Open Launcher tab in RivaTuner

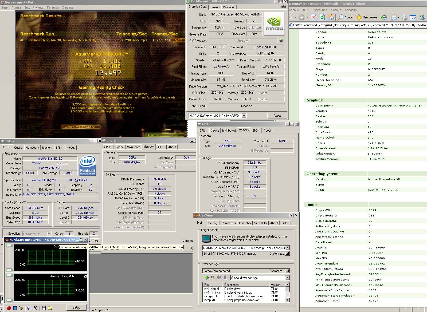(245, 223)
